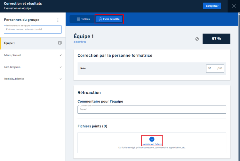
Task: Open the three-dot menu beside Personnes du groupe
Action: click(x=58, y=20)
